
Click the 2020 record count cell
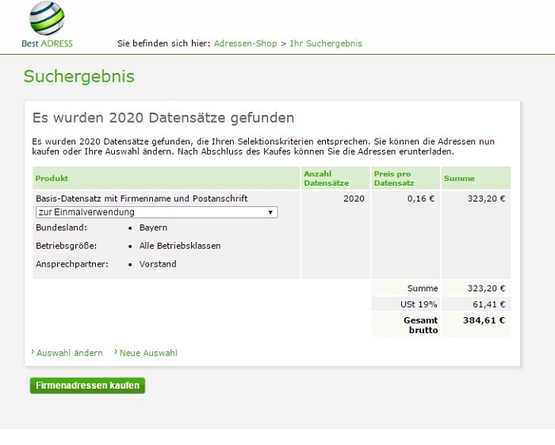[354, 198]
